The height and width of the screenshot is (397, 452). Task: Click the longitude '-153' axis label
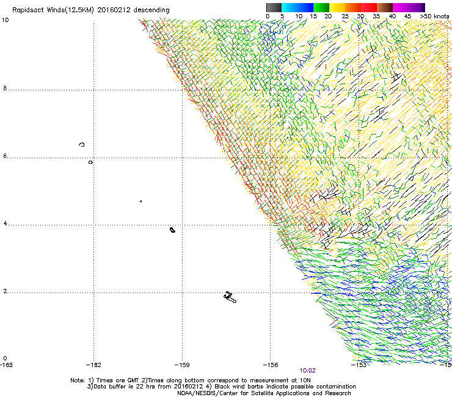click(x=359, y=365)
